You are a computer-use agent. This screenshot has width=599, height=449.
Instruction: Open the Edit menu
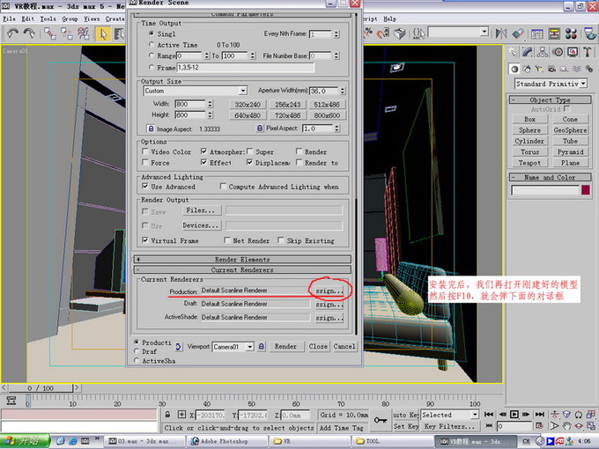[x=28, y=18]
